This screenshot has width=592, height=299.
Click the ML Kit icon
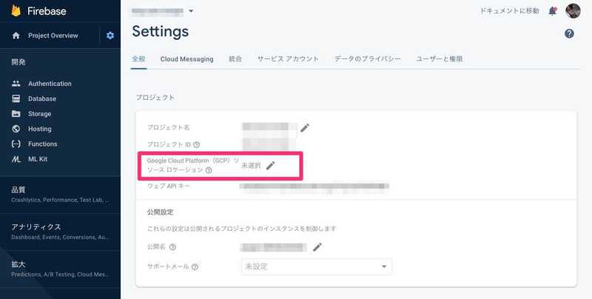click(16, 159)
